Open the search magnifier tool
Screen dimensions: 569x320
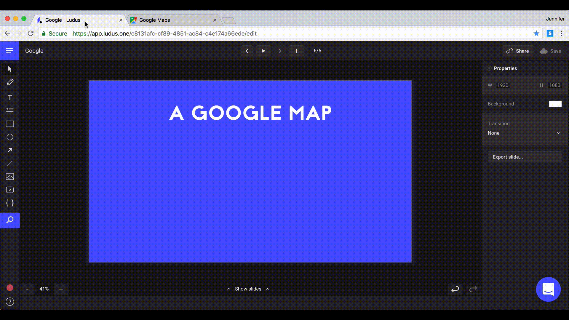tap(10, 220)
